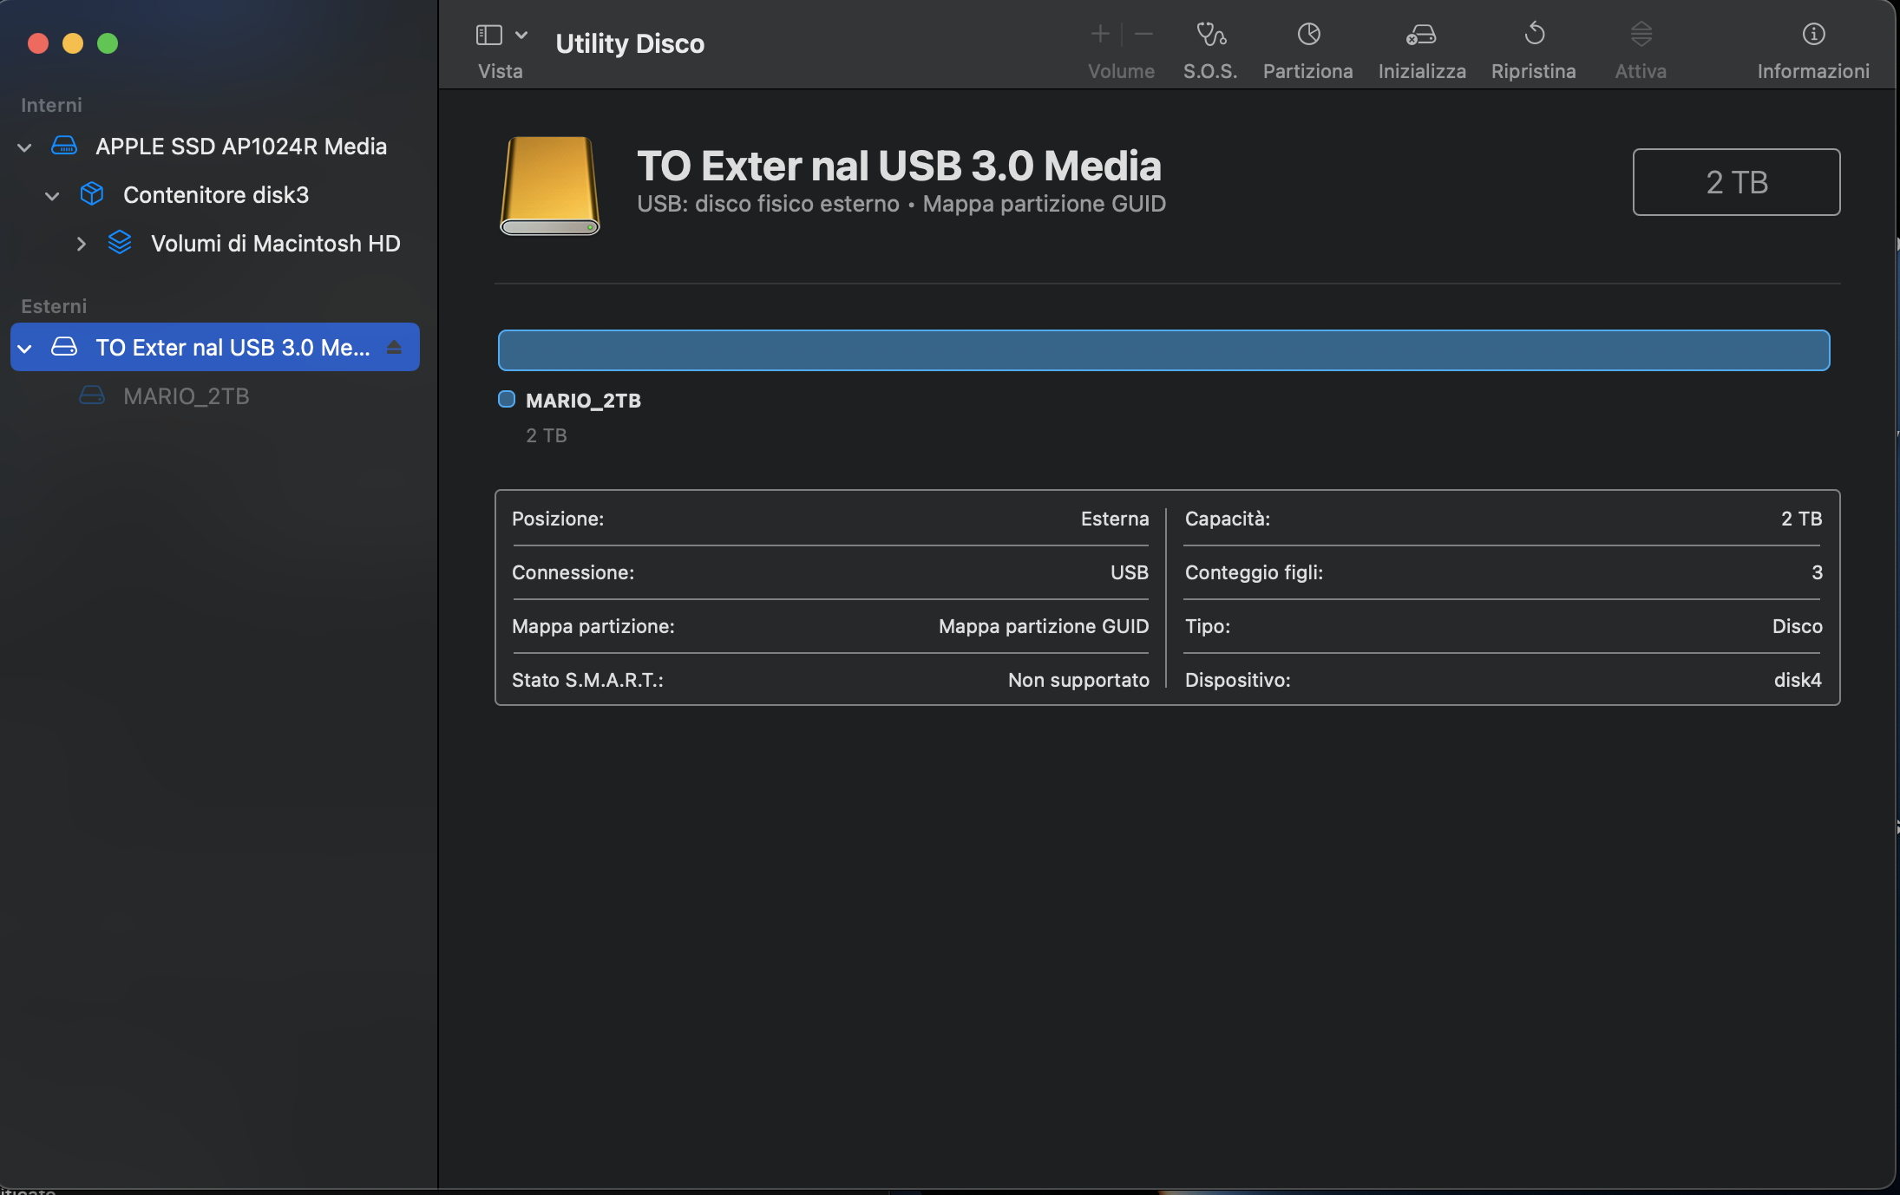Open the Vista dropdown chevron
Image resolution: width=1900 pixels, height=1195 pixels.
521,35
